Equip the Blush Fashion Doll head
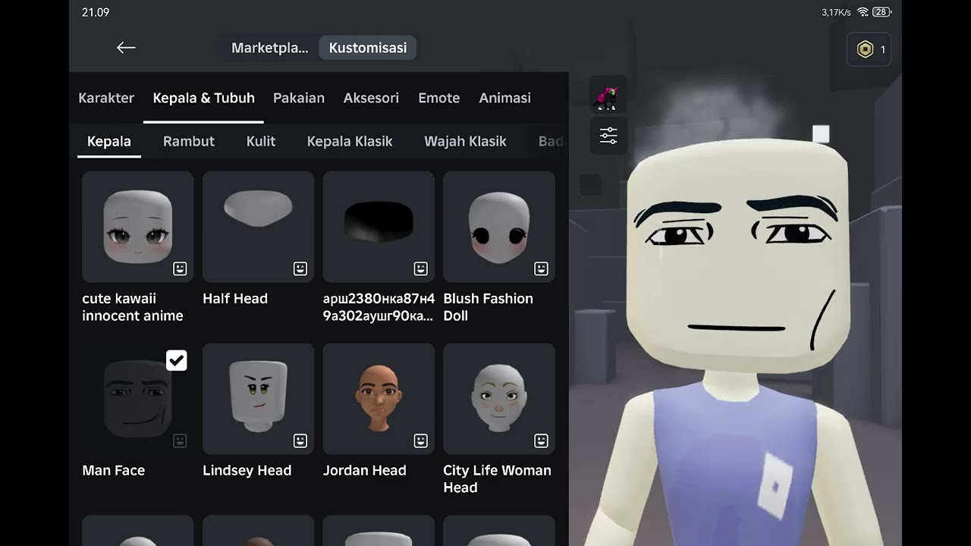This screenshot has height=546, width=971. 499,227
